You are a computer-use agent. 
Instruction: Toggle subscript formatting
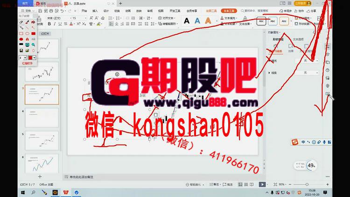tap(84, 24)
